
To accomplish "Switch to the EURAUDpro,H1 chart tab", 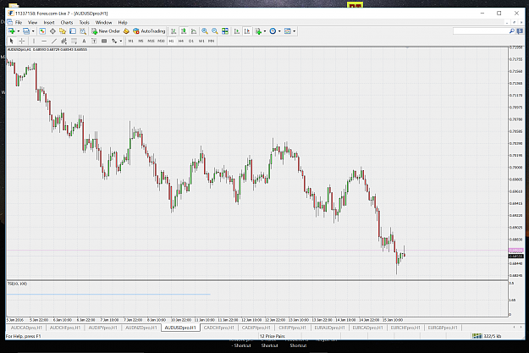I will click(329, 328).
